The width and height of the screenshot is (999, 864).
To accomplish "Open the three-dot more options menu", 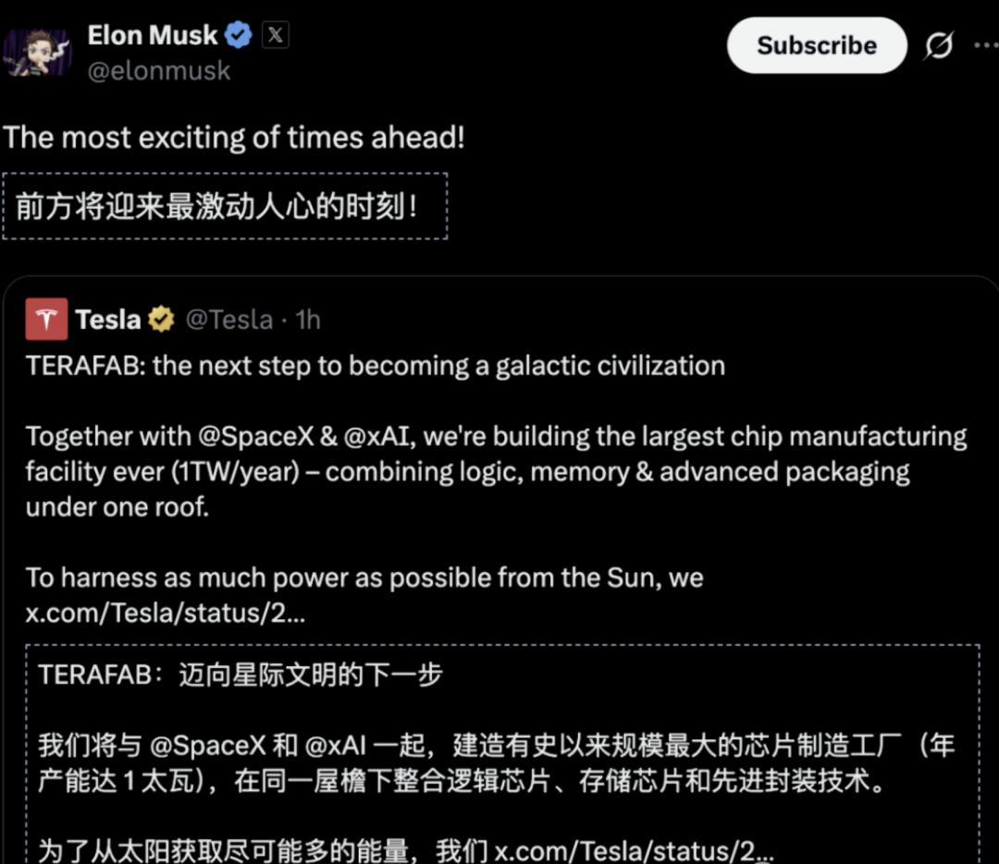I will (986, 45).
